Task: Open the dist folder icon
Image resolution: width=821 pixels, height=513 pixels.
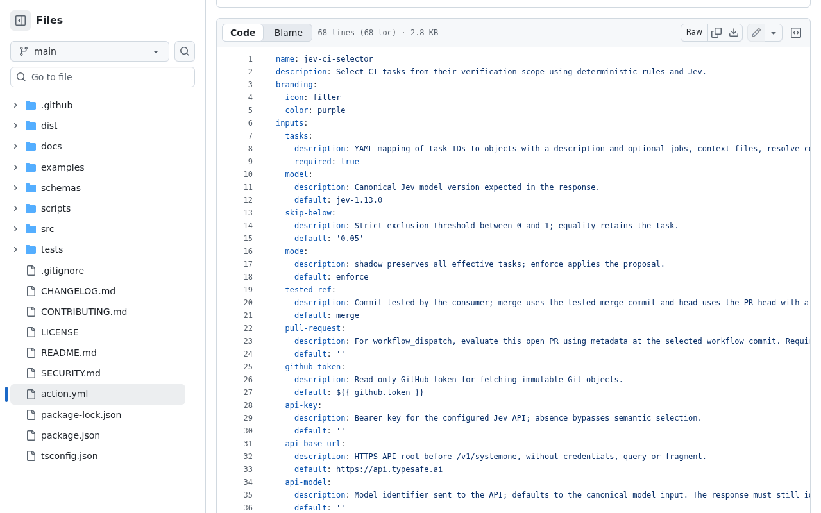Action: pyautogui.click(x=31, y=126)
